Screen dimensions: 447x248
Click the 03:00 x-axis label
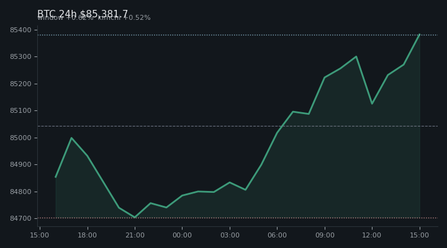pos(230,235)
